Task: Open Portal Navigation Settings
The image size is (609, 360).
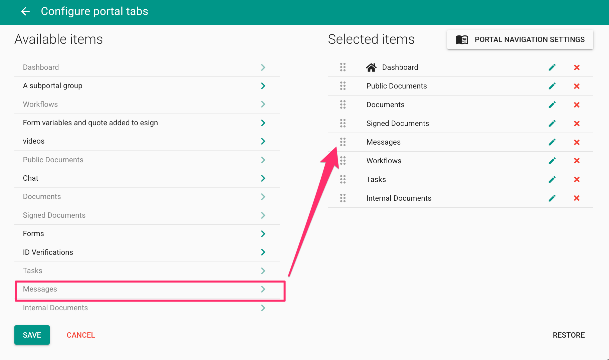Action: coord(520,40)
